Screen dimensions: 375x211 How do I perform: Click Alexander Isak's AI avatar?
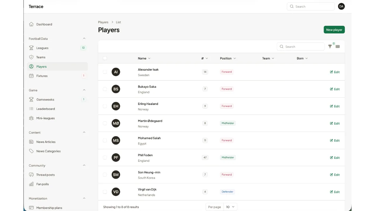pyautogui.click(x=116, y=72)
